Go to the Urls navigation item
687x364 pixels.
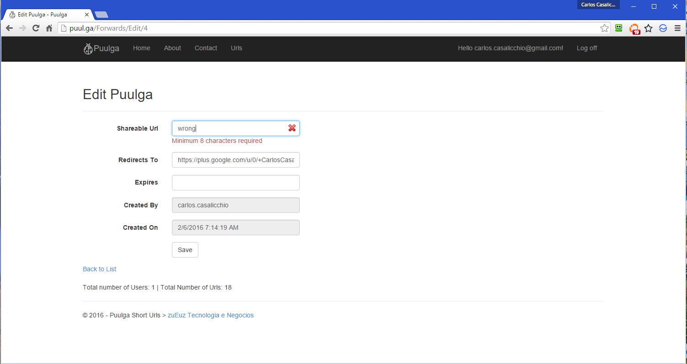pos(236,48)
